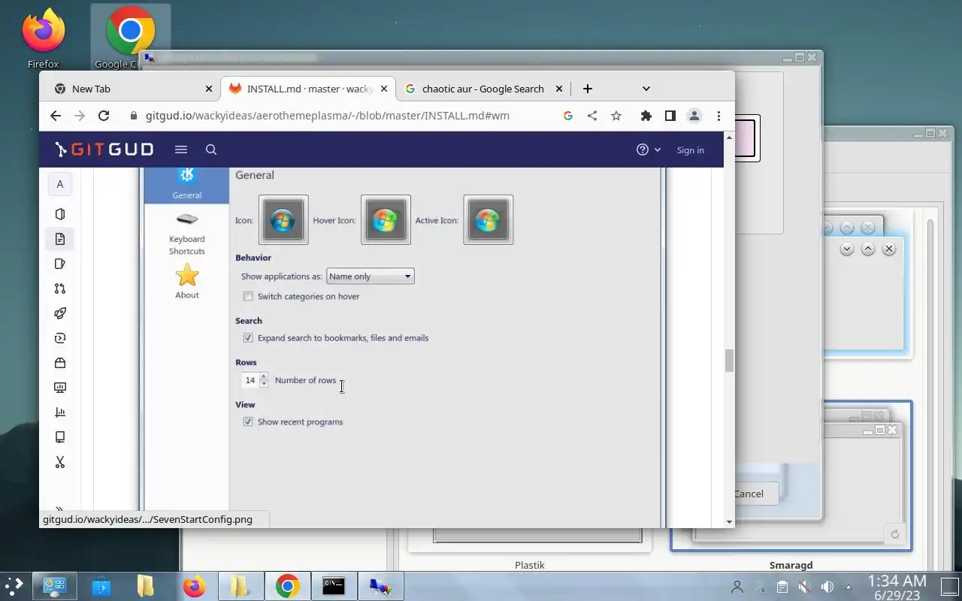Select About page with star icon
The image size is (962, 601).
click(186, 282)
